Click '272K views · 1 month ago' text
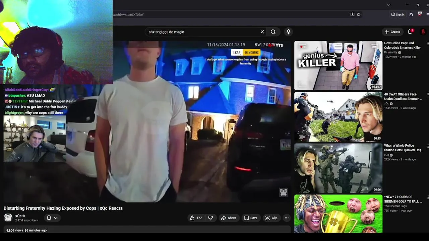 [400, 159]
